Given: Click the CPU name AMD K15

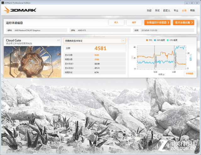Looking at the screenshot, I should (82, 30).
